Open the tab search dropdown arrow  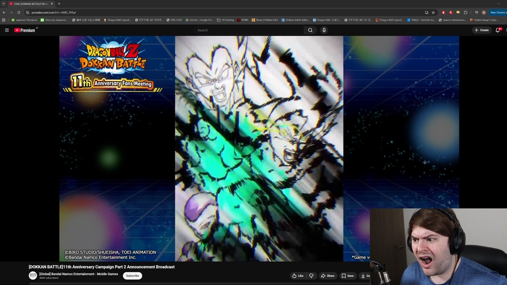(4, 4)
